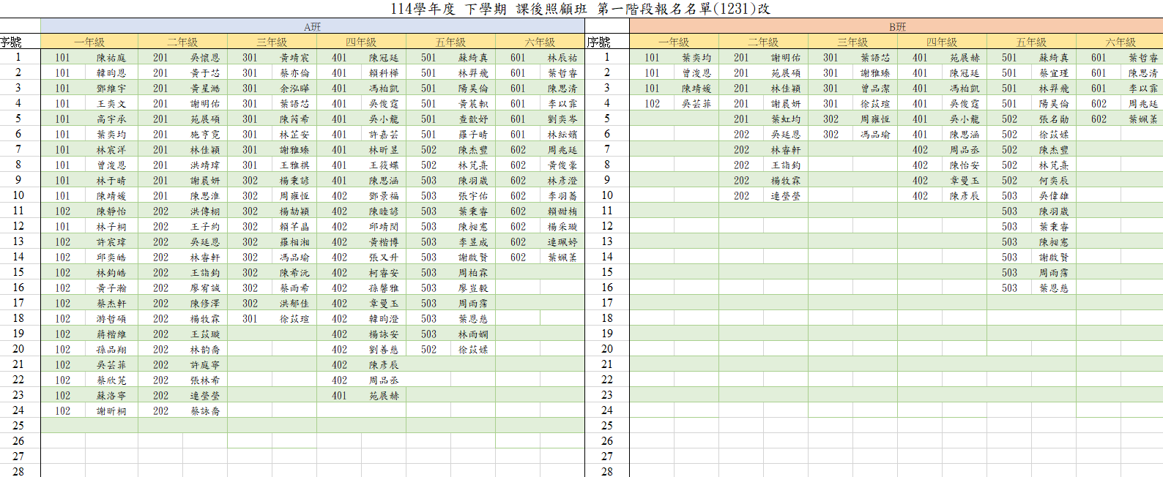Click the 三年級 header under A班

tap(272, 42)
